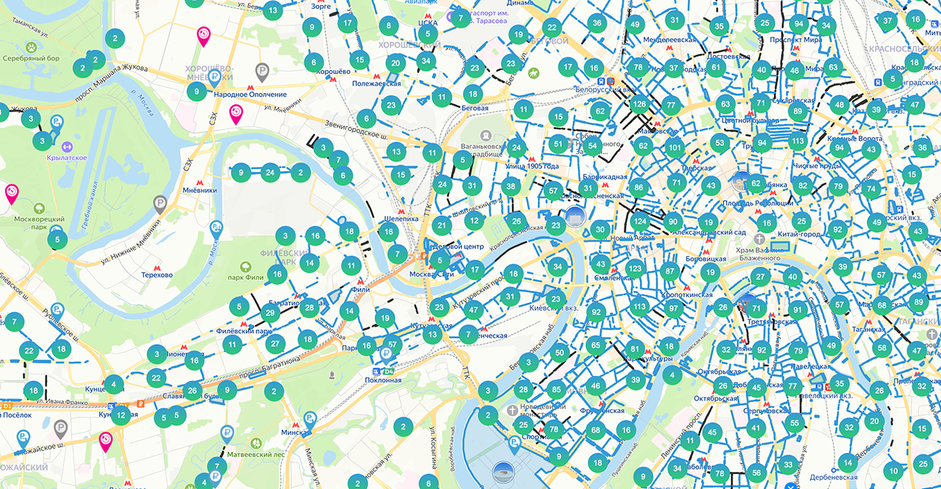Viewport: 941px width, 489px height.
Task: Select Москворецкий парк tree icon
Action: coord(39,208)
